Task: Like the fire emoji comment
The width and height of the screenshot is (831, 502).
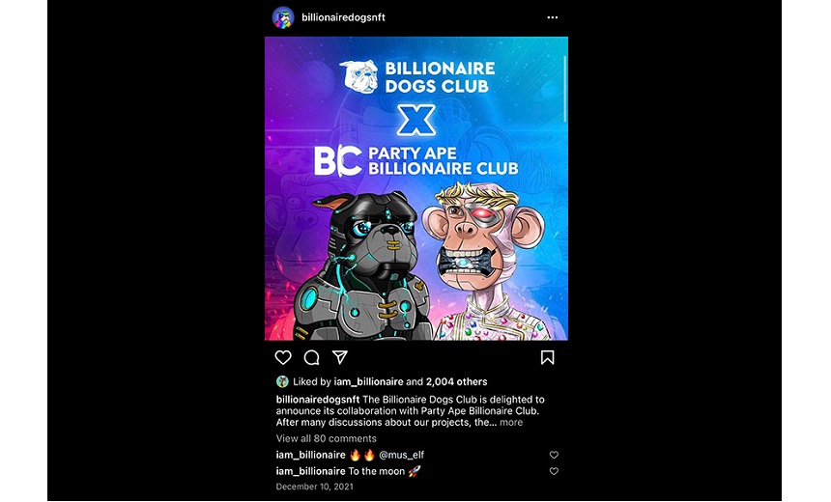Action: 554,455
